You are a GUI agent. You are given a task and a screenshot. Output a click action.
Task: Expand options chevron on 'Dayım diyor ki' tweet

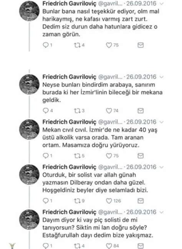[162, 212]
